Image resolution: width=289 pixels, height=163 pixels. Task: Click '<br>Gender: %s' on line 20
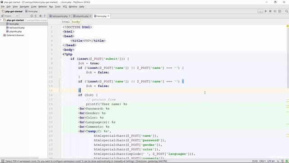92,113
